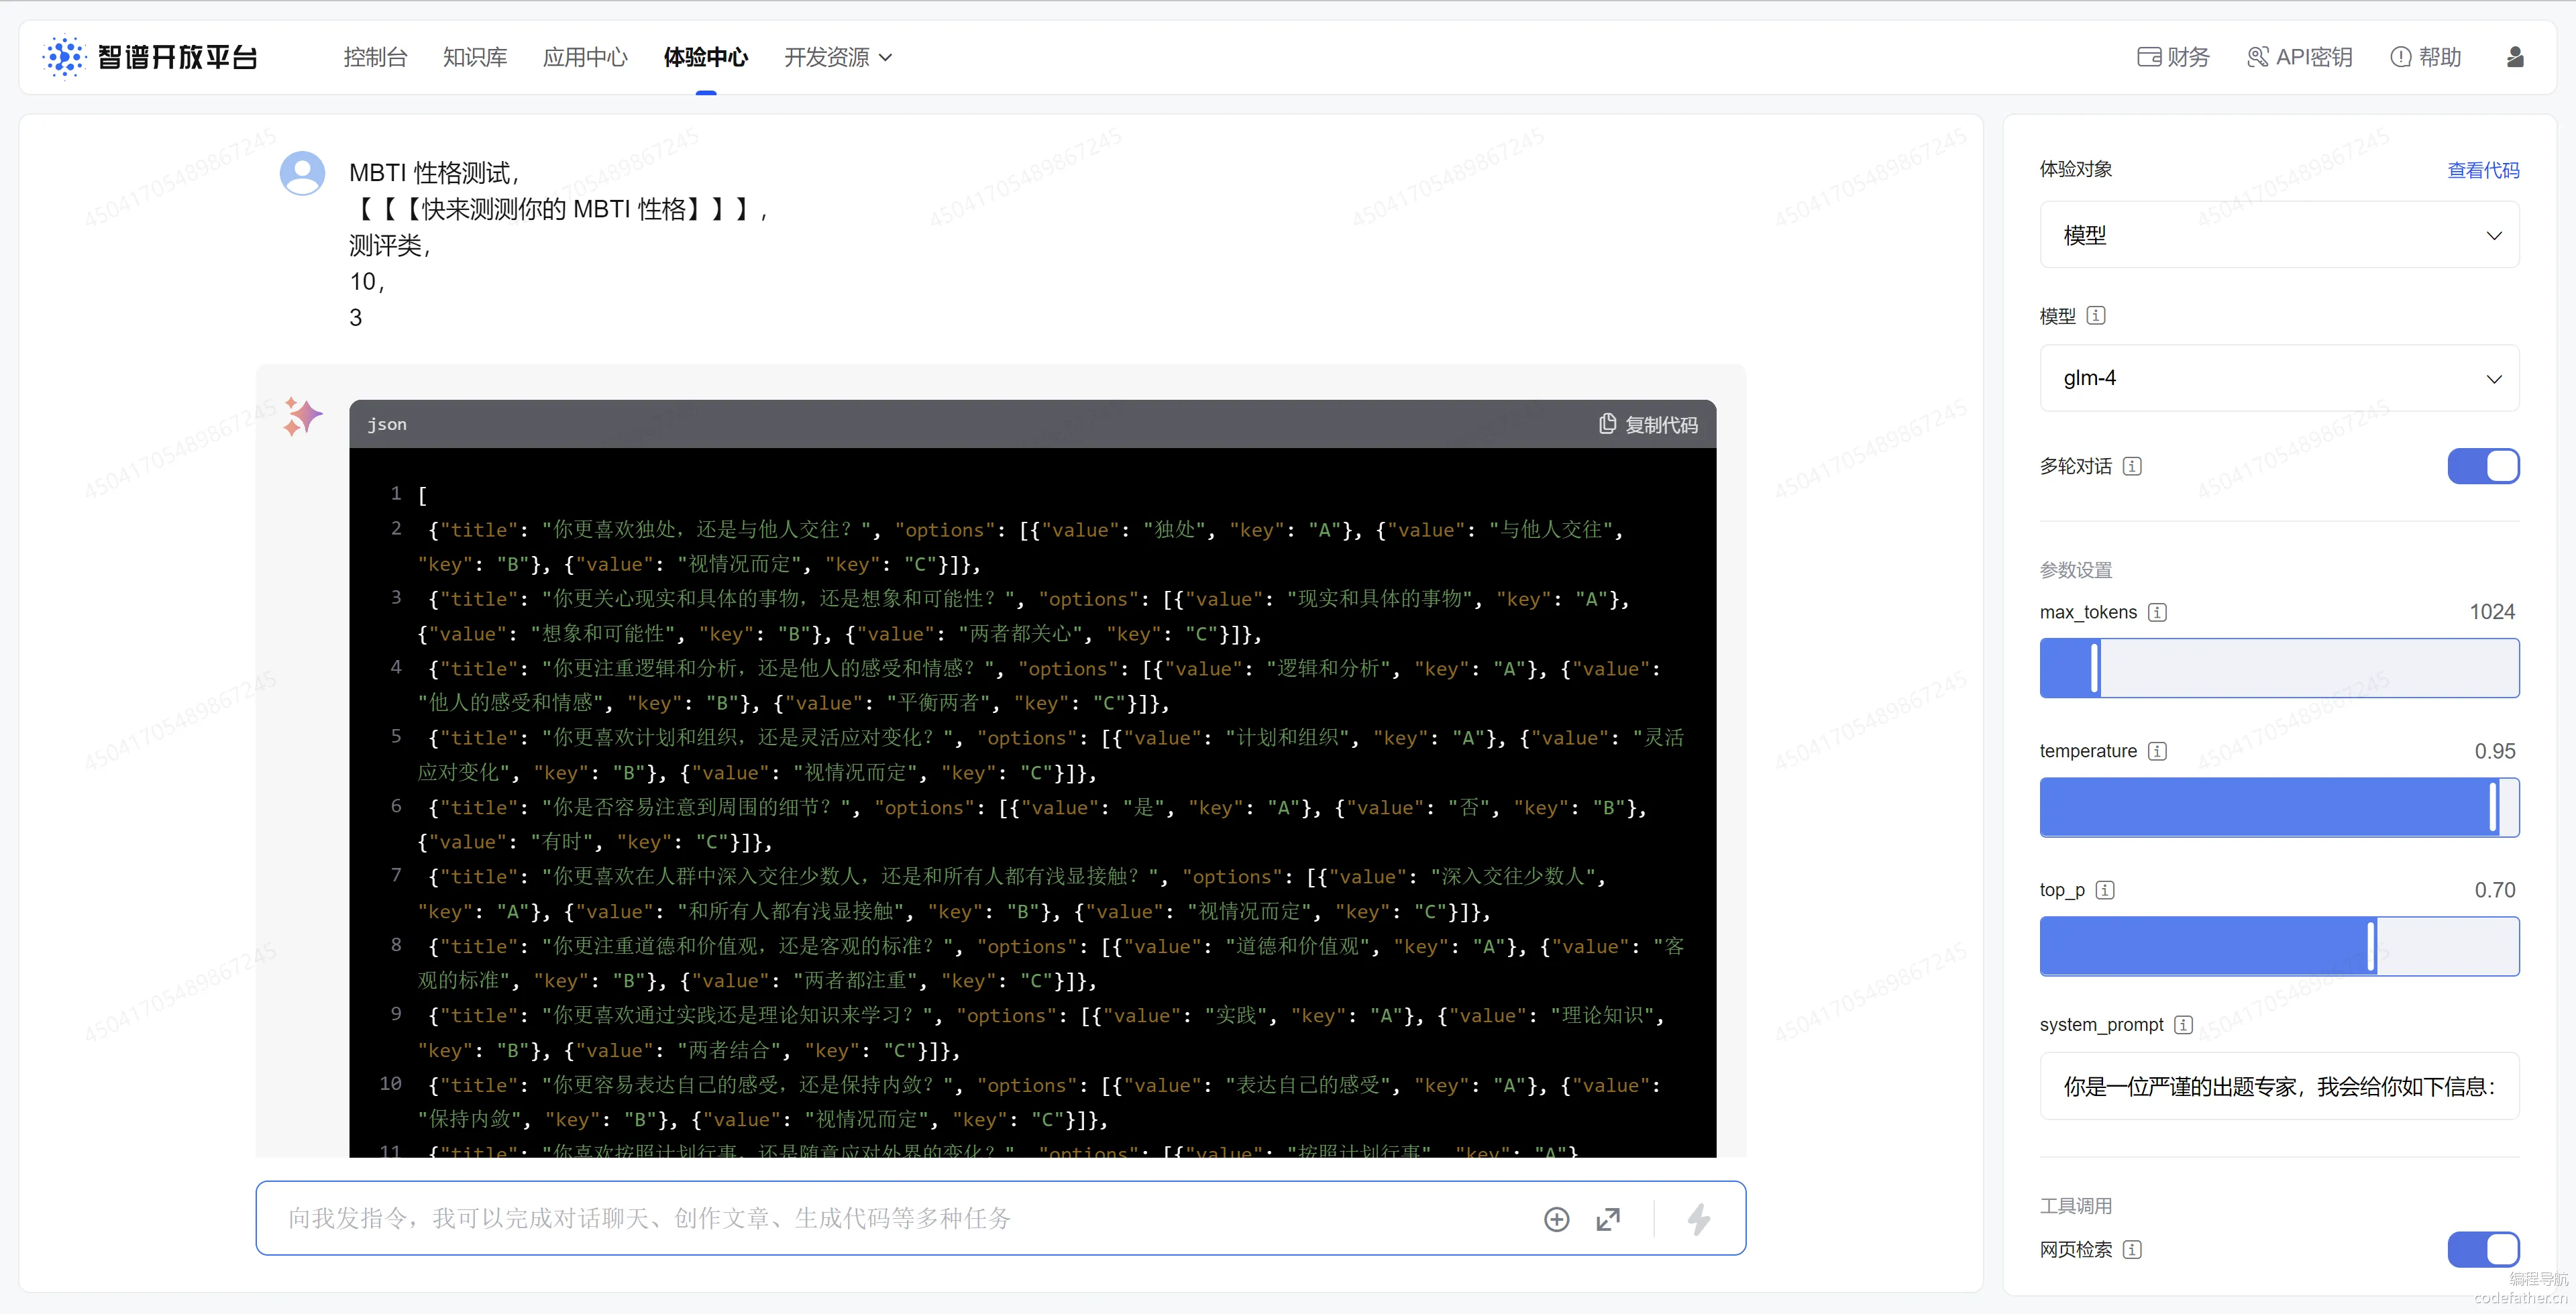
Task: Click code line number 6
Action: [396, 806]
